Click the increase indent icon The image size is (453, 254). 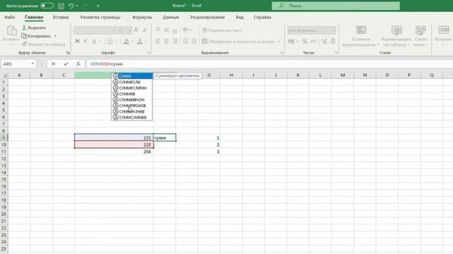194,42
